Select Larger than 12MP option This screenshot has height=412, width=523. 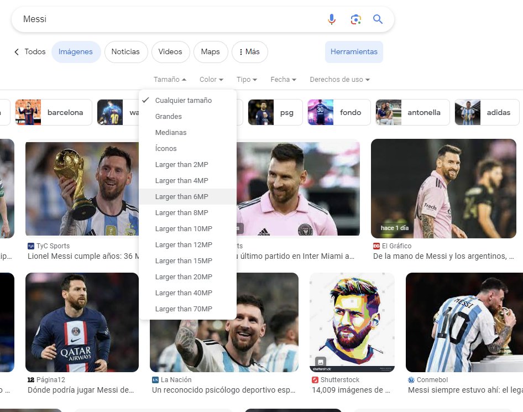pyautogui.click(x=188, y=244)
